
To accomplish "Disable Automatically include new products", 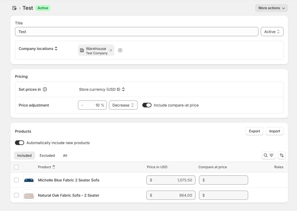I will coord(20,143).
